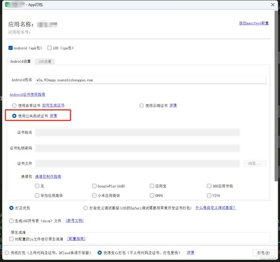Select the 使用公共测试证书 radio button
The image size is (280, 262).
point(14,116)
